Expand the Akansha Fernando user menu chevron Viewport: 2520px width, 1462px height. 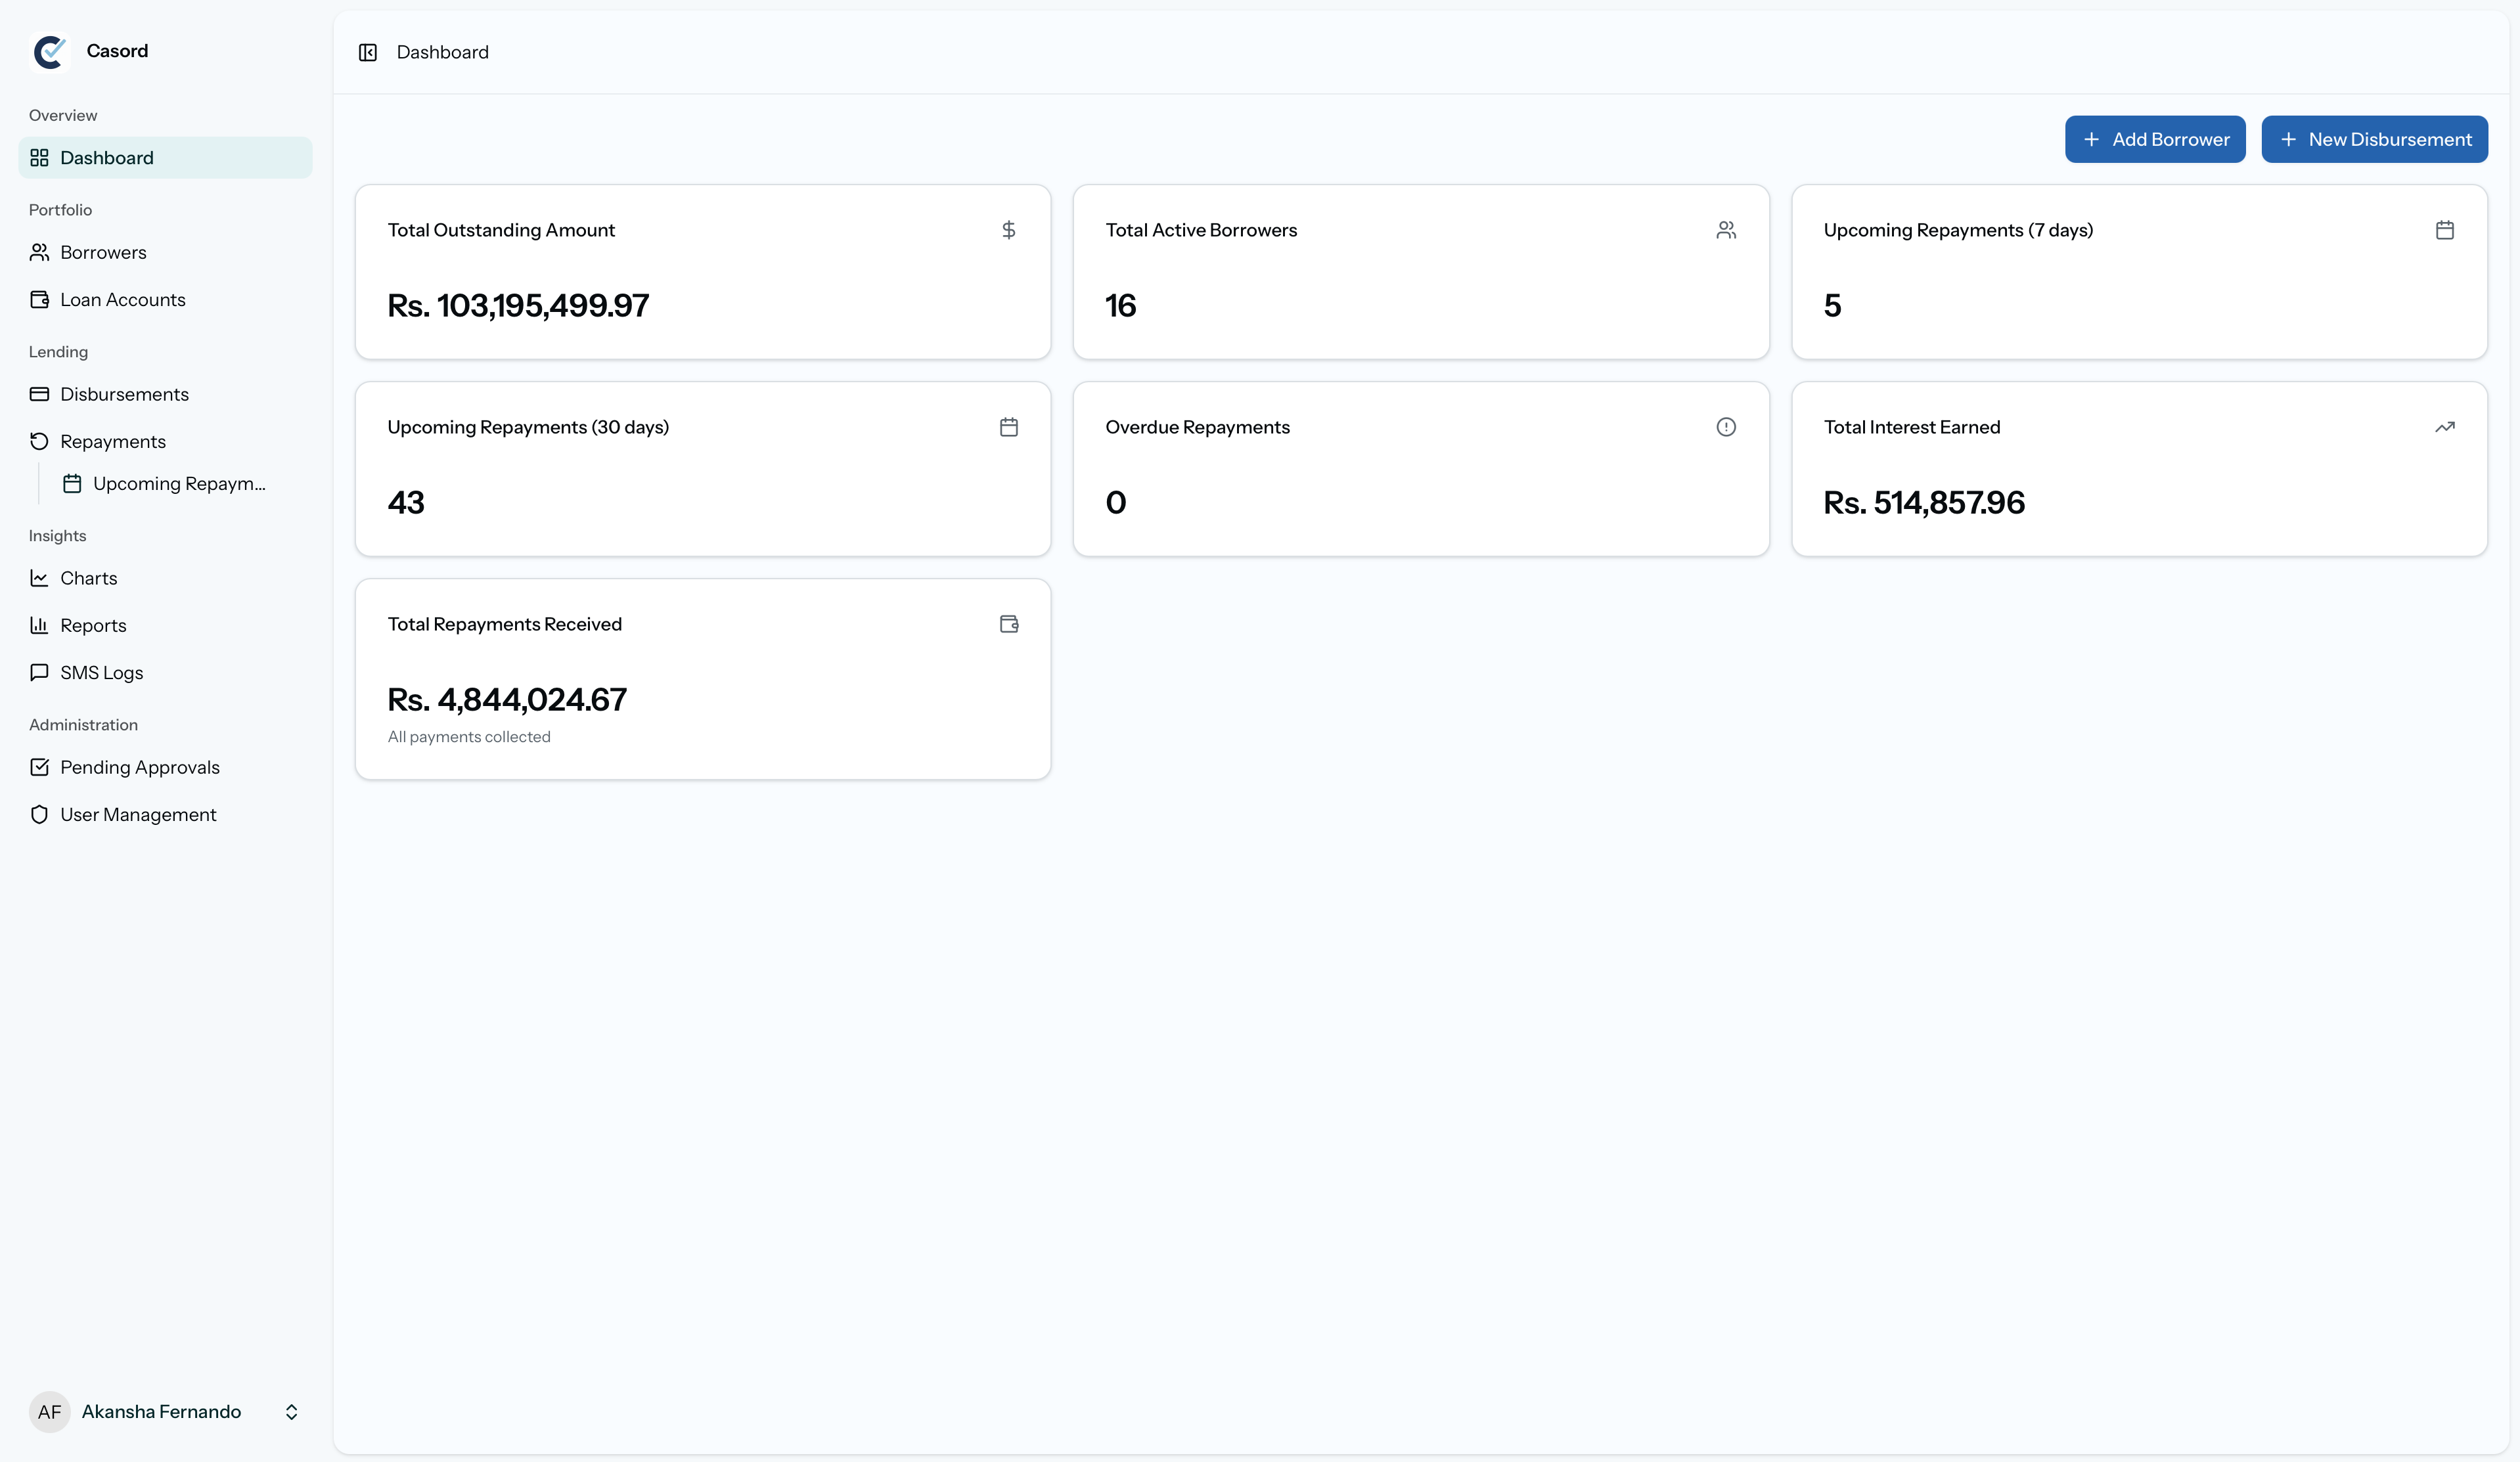pos(291,1411)
